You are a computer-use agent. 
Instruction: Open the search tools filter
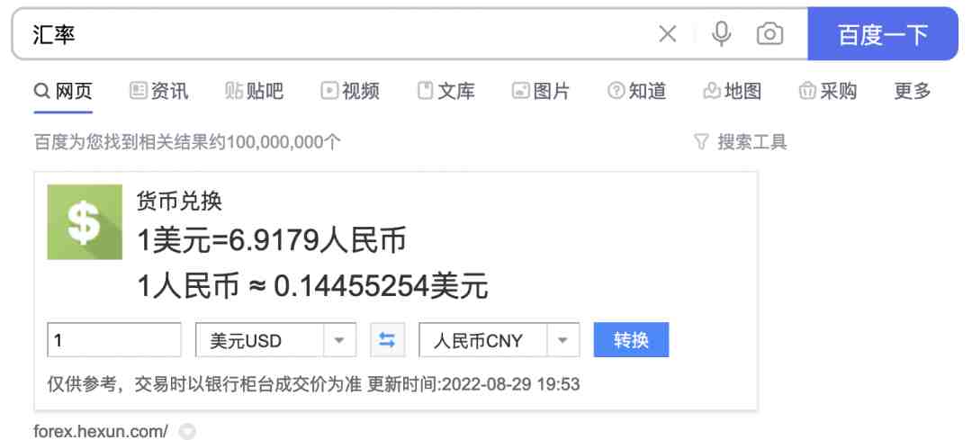pos(741,141)
